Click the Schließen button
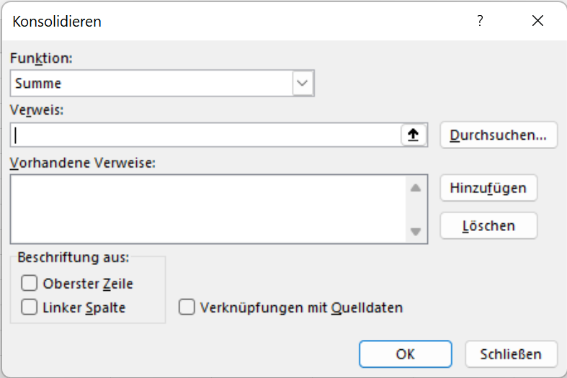This screenshot has width=567, height=378. tap(511, 354)
